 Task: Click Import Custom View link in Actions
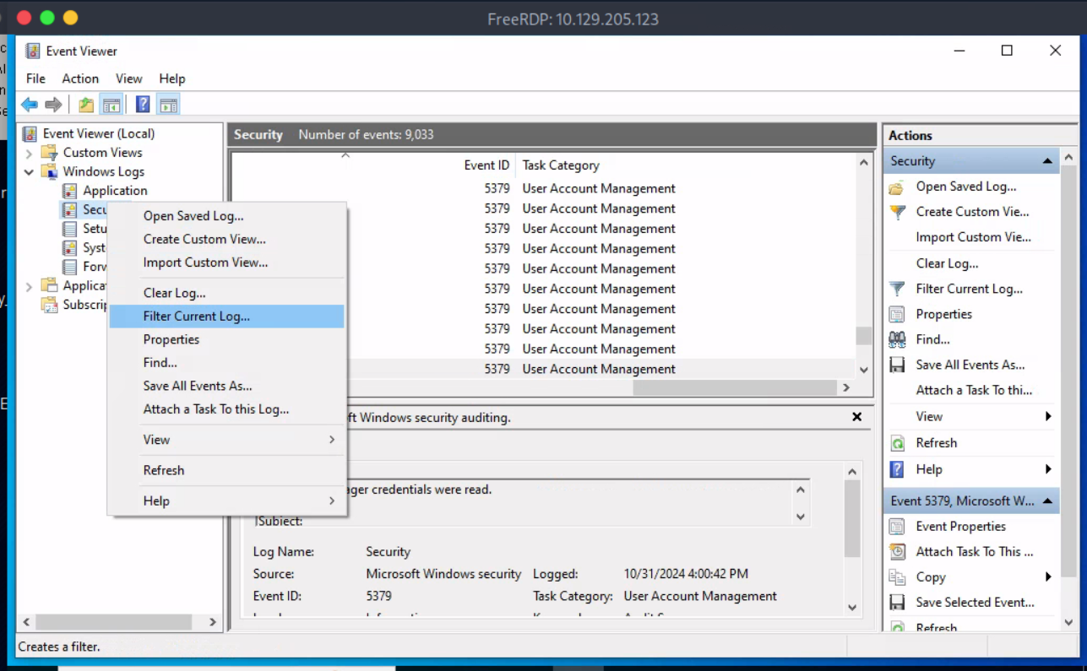click(973, 237)
